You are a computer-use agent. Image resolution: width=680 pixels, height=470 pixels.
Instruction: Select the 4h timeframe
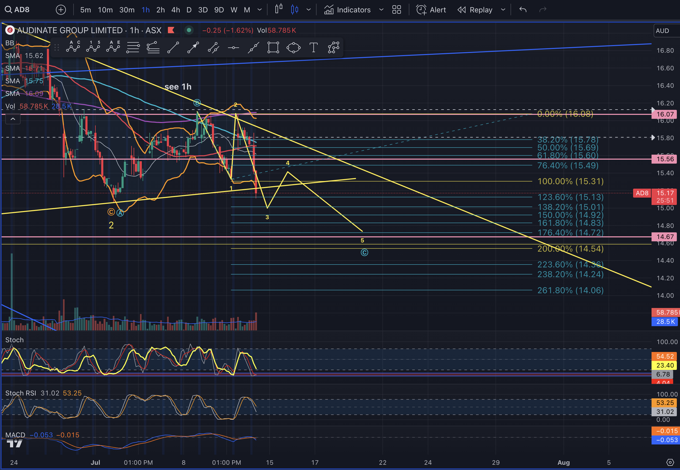point(176,10)
